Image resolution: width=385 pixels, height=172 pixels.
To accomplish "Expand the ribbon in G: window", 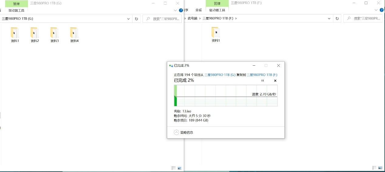I will pyautogui.click(x=175, y=10).
